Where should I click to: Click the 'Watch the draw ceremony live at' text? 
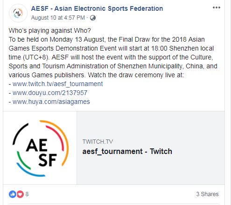pyautogui.click(x=136, y=75)
